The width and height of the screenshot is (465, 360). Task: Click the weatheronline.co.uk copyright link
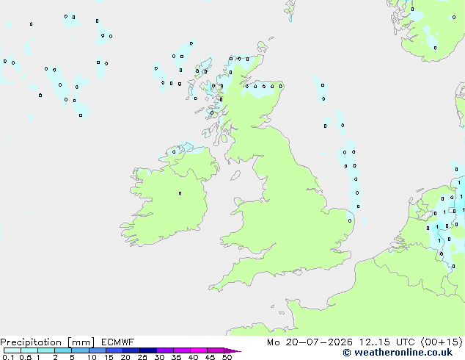(x=398, y=353)
